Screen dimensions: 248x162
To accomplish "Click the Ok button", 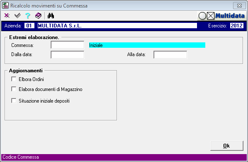I will coord(227,146).
